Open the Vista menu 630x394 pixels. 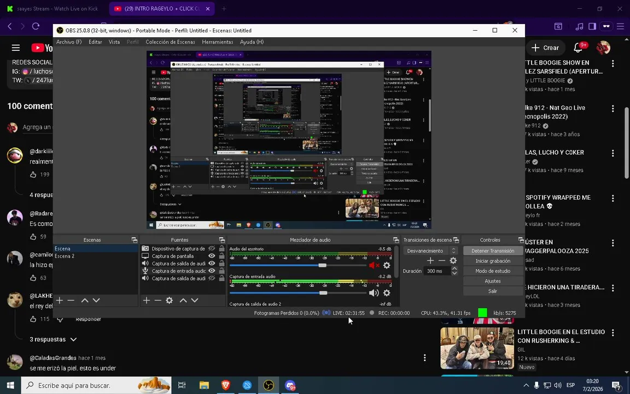pos(114,42)
